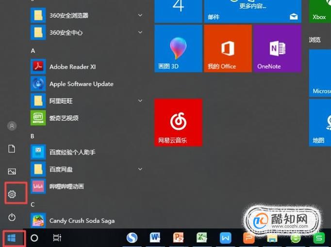Image resolution: width=331 pixels, height=247 pixels.
Task: Open 哔哩哔哩动画 app icon
Action: click(x=38, y=186)
